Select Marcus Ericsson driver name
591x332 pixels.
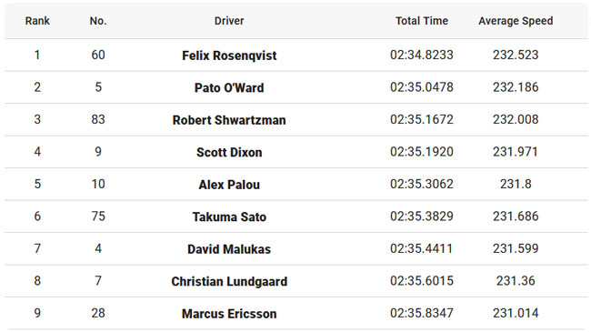[x=229, y=314]
